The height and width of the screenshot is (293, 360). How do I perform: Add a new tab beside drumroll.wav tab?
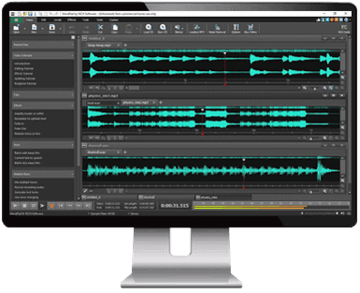125,152
